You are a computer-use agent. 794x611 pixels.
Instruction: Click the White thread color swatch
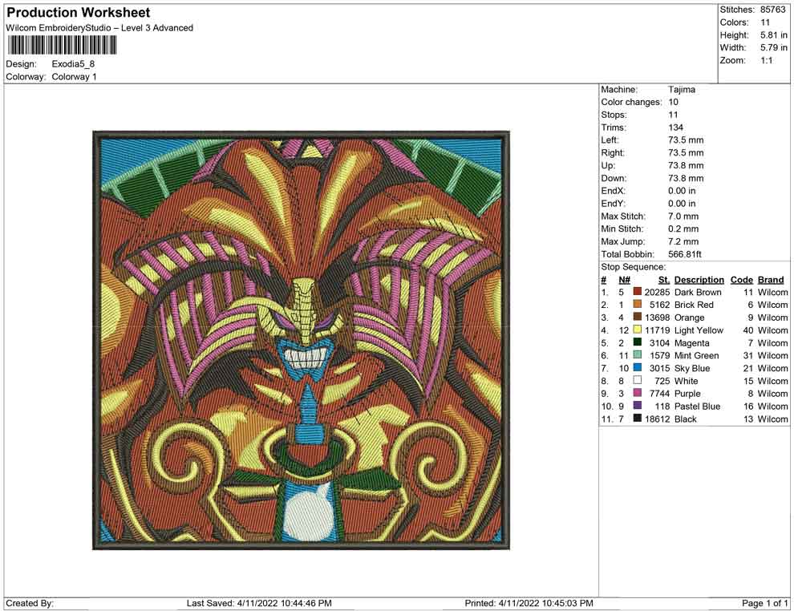(638, 380)
